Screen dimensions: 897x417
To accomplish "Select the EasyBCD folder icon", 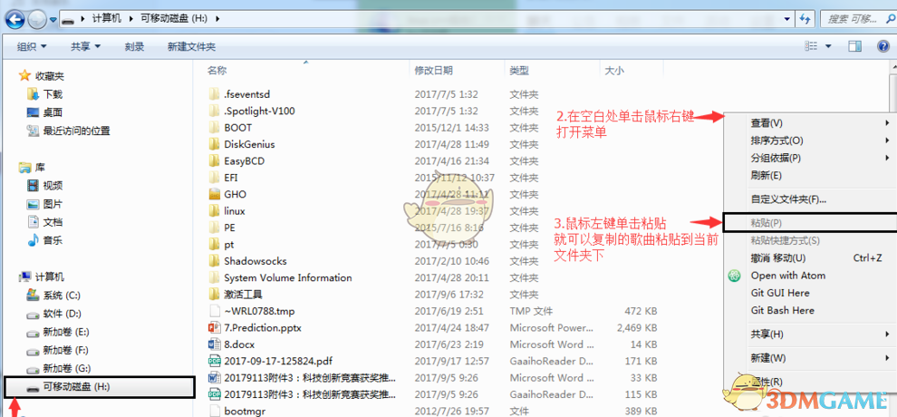I will point(215,160).
